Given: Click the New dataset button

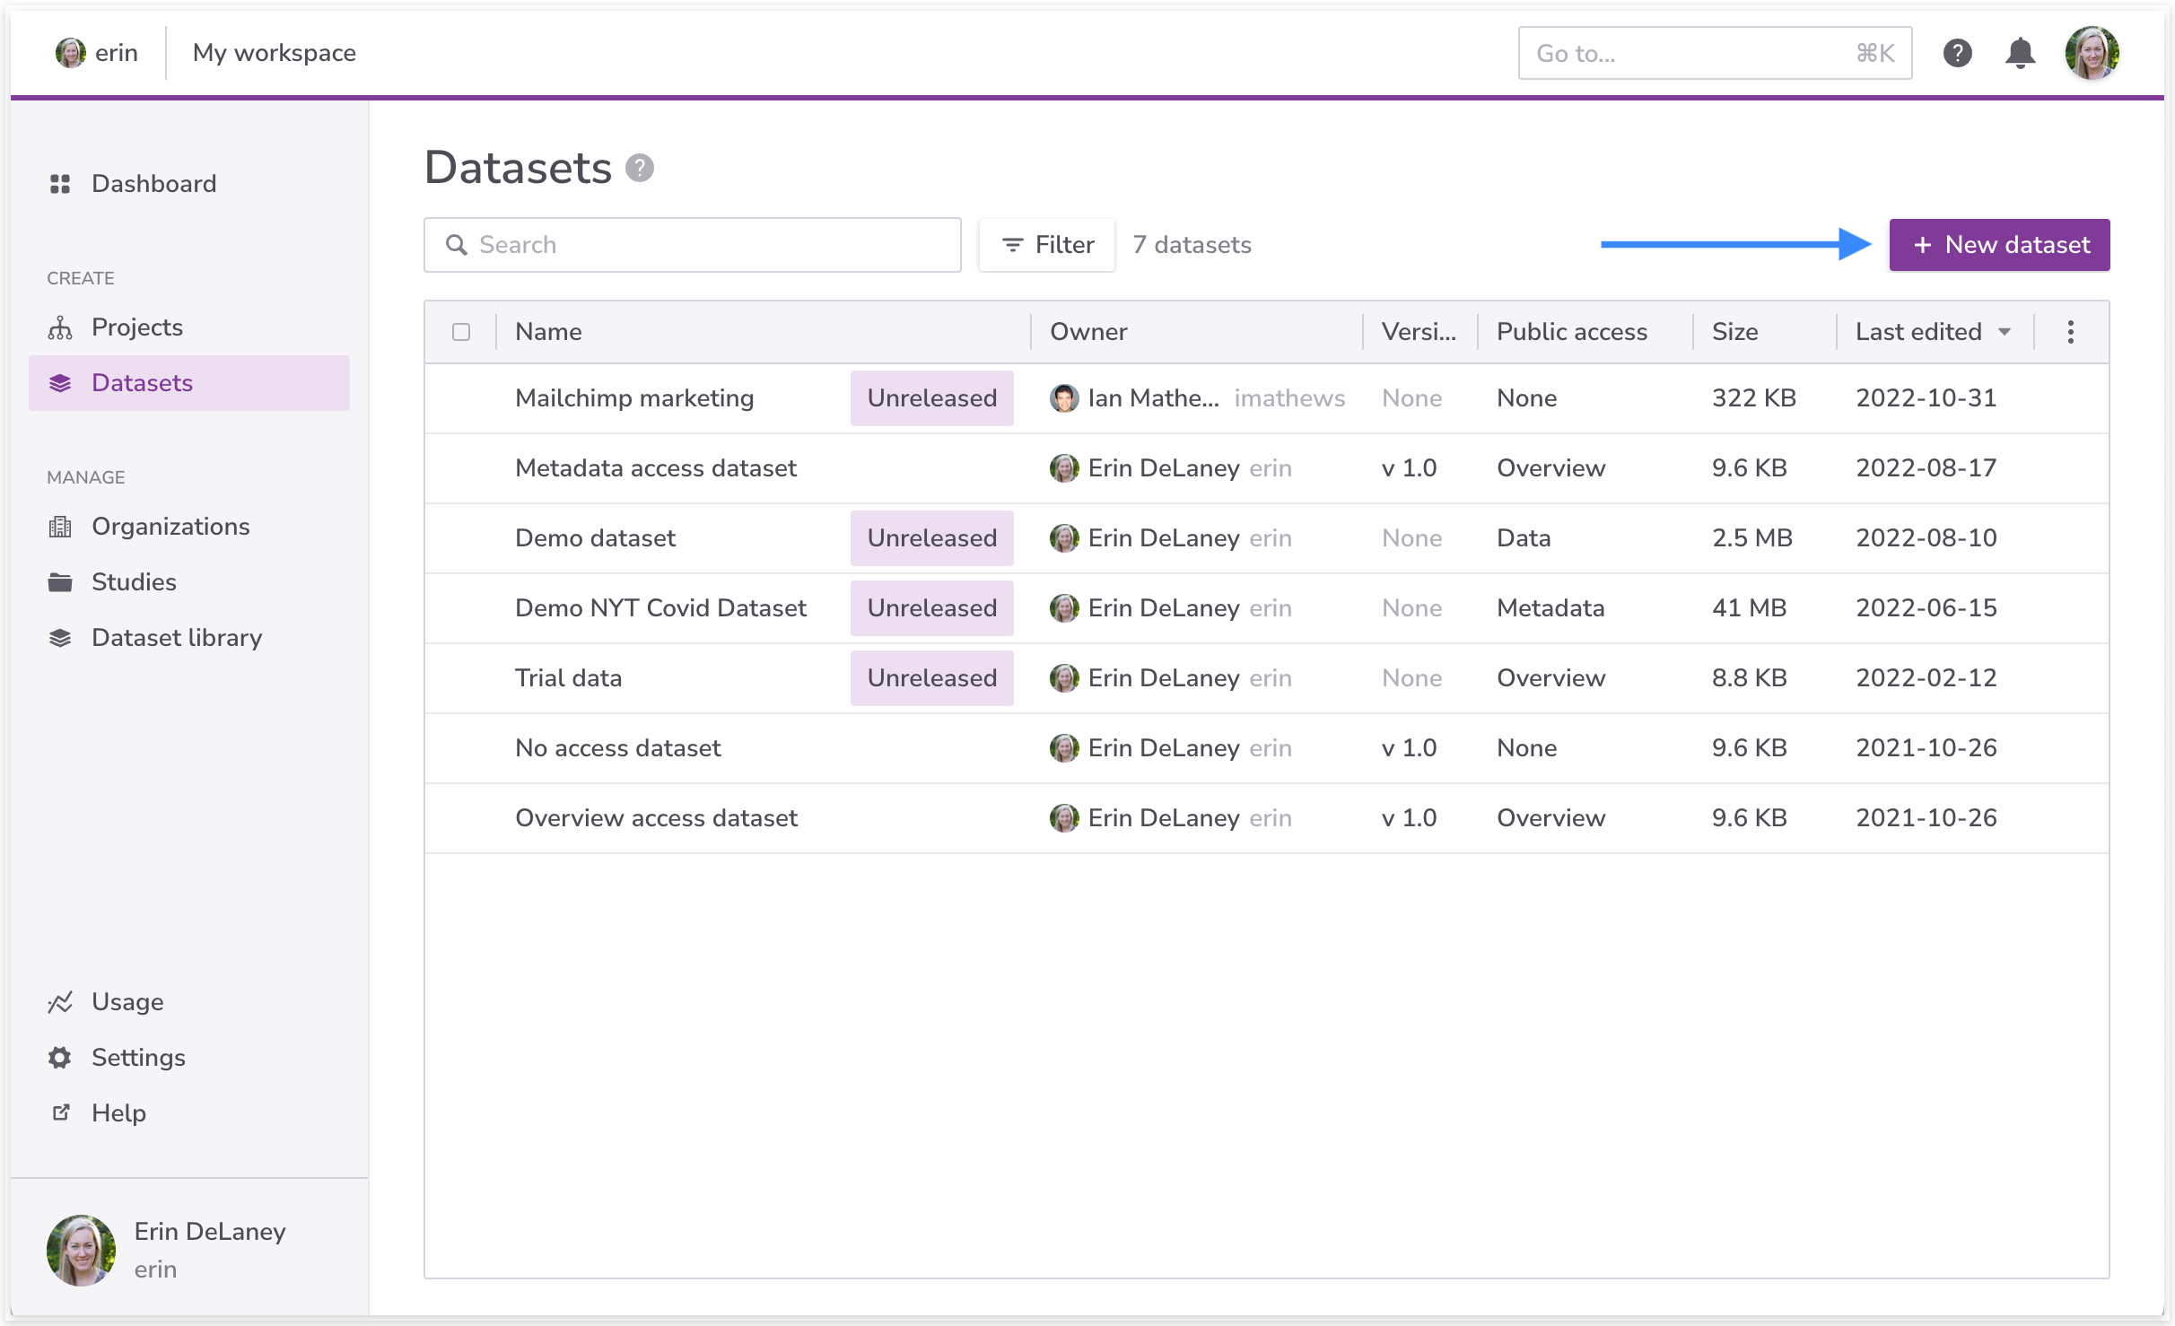Looking at the screenshot, I should pyautogui.click(x=1999, y=245).
